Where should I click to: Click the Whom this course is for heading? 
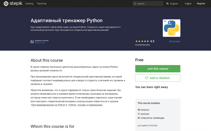[x=52, y=126]
